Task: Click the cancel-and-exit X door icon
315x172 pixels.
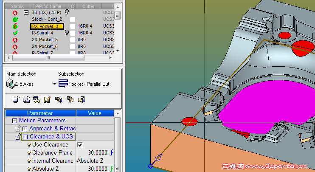Action: coord(82,100)
